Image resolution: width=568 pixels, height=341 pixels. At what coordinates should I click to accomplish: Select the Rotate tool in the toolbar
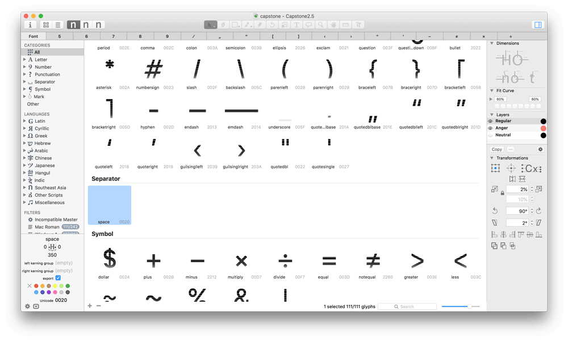[273, 25]
